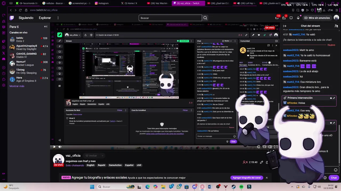The height and width of the screenshot is (191, 341).
Task: Open the Windows Start menu
Action: point(92,187)
